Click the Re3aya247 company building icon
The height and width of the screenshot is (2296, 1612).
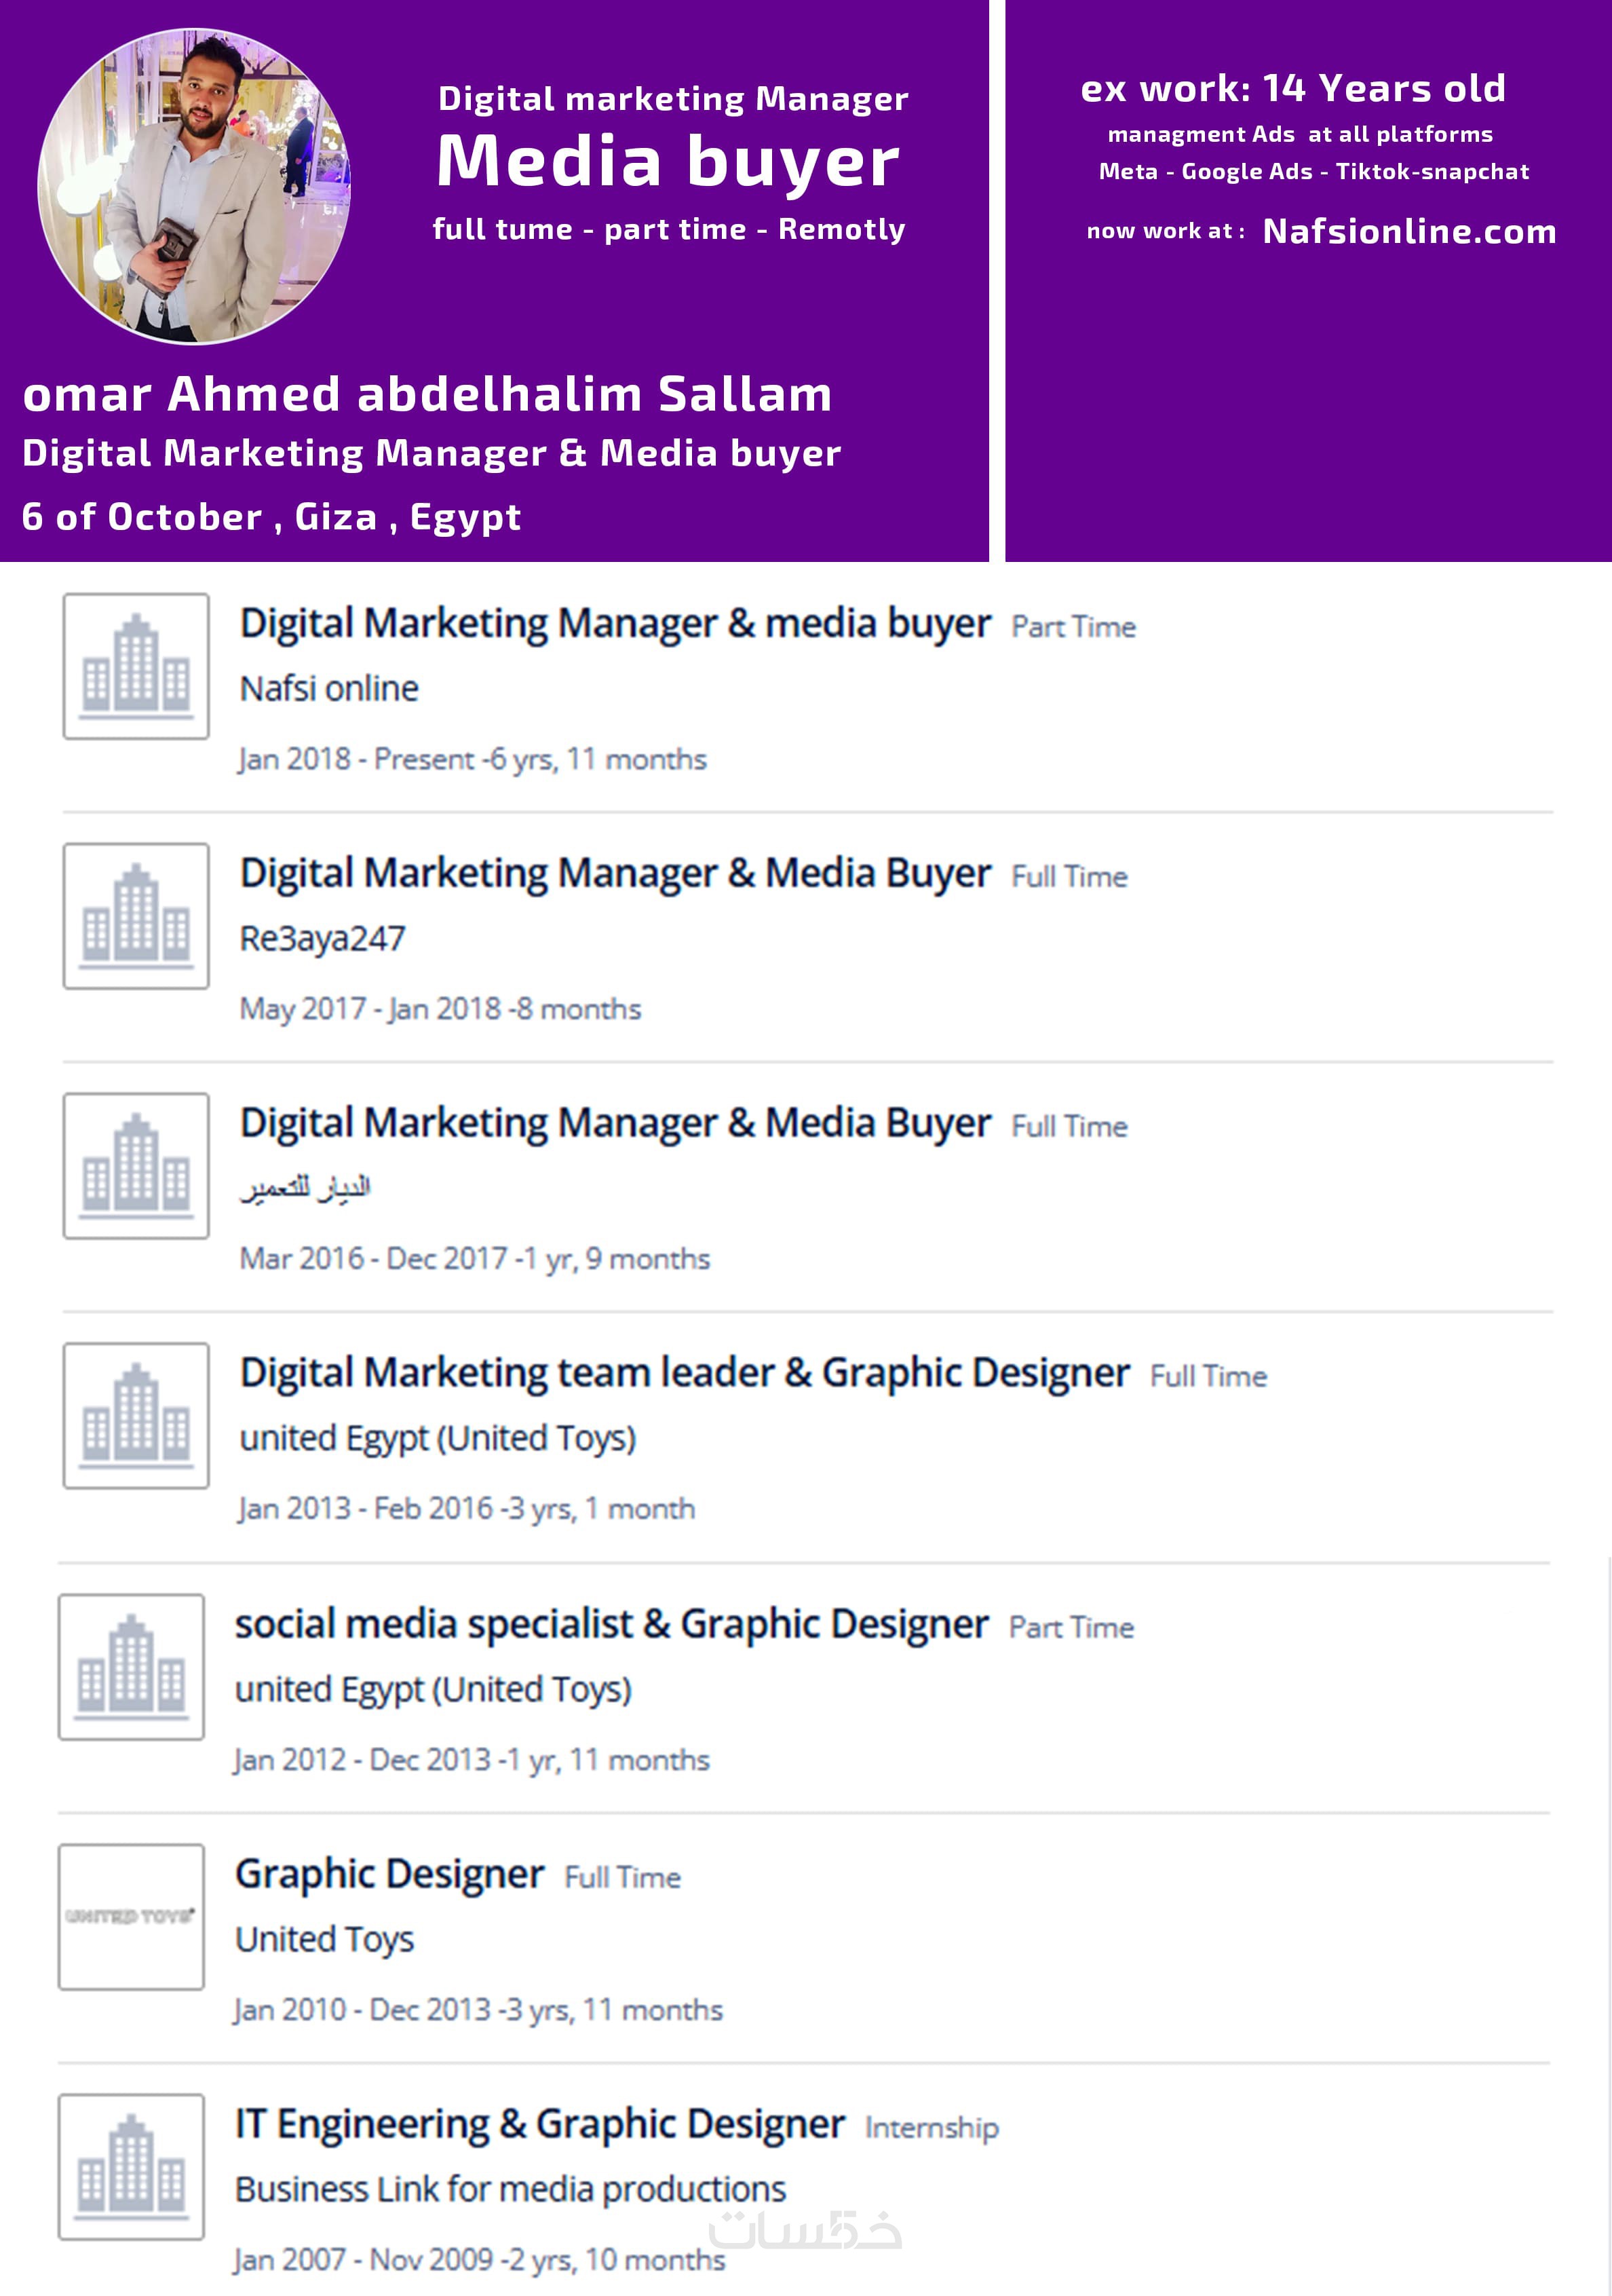pos(136,916)
